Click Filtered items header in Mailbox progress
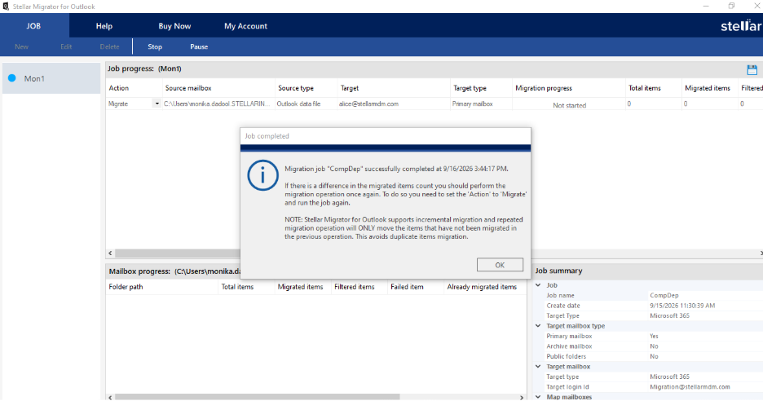763x401 pixels. pyautogui.click(x=359, y=287)
